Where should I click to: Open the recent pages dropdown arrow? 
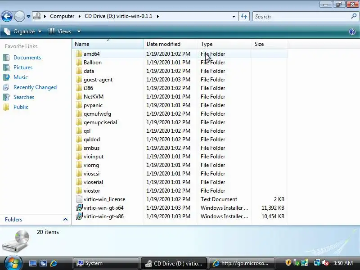[x=28, y=17]
